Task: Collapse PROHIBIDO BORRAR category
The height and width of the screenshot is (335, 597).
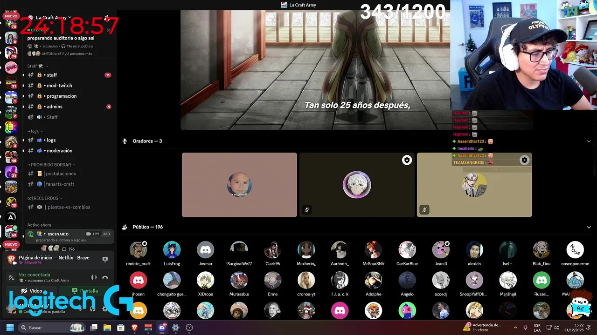Action: point(51,165)
